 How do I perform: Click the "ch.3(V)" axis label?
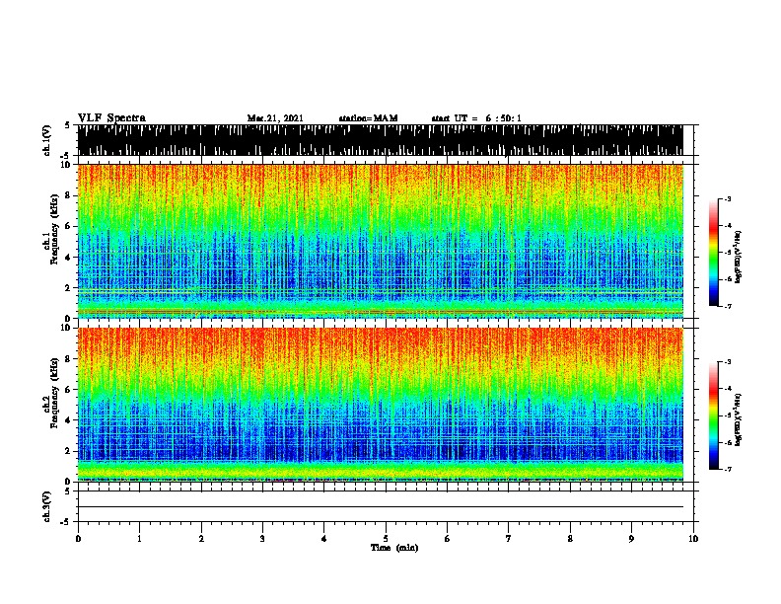coord(47,507)
